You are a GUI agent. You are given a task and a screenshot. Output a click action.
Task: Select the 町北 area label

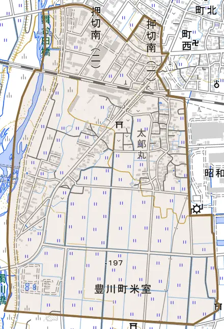[206, 10]
